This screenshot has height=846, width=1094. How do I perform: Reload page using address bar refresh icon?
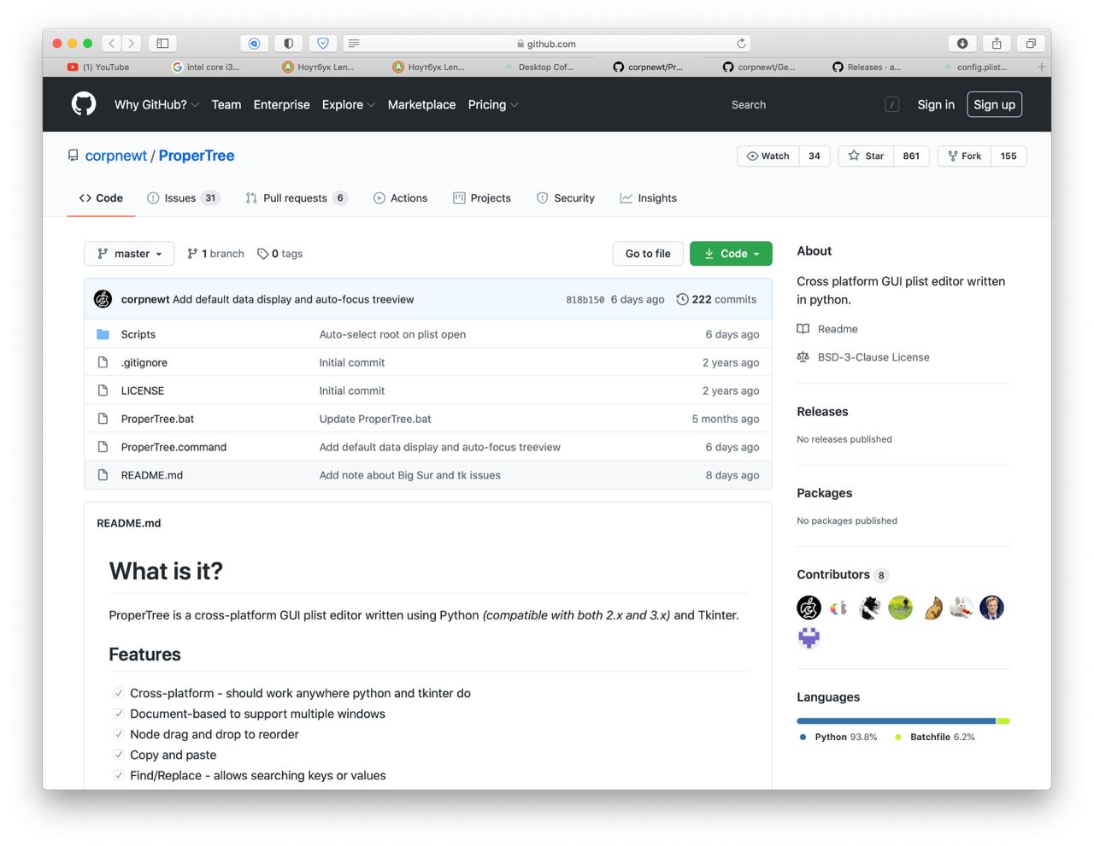click(741, 43)
